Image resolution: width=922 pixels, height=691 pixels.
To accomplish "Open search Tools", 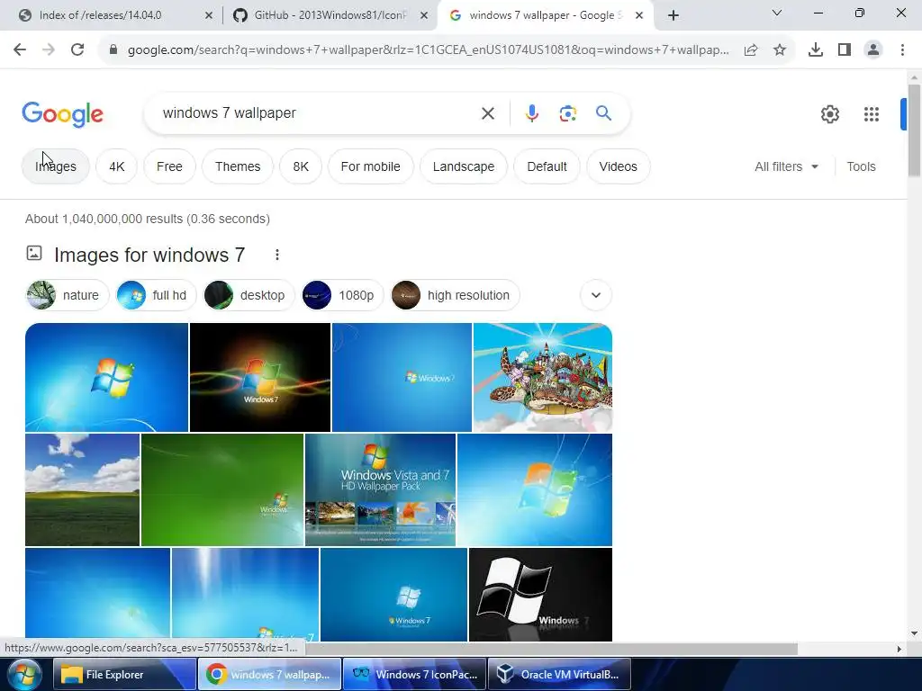I will point(861,166).
